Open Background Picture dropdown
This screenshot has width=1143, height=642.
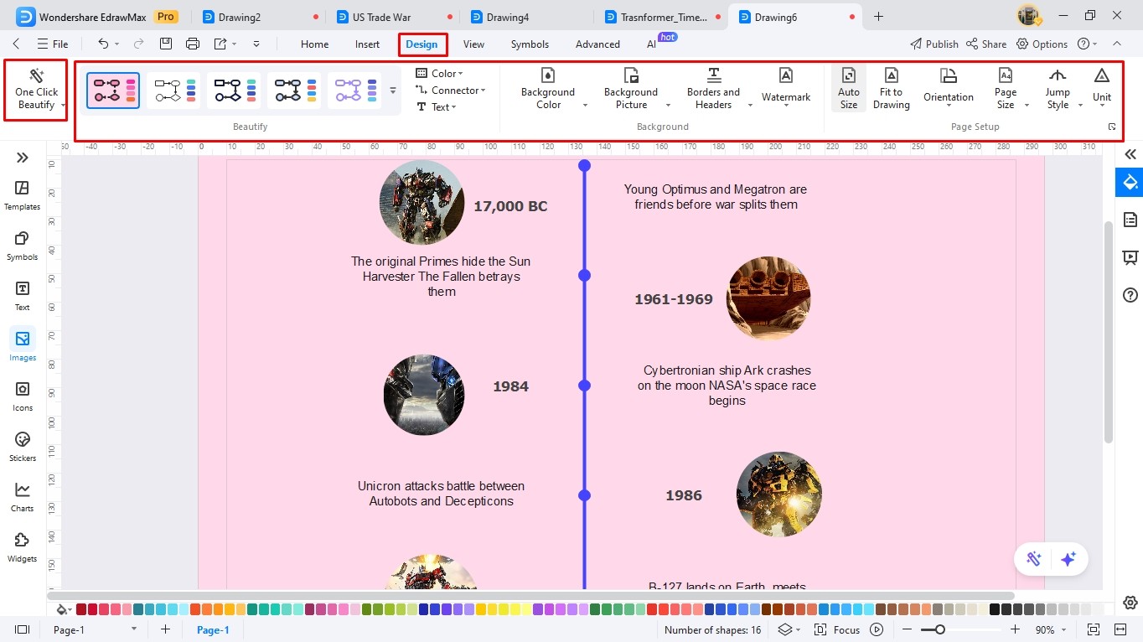[631, 87]
